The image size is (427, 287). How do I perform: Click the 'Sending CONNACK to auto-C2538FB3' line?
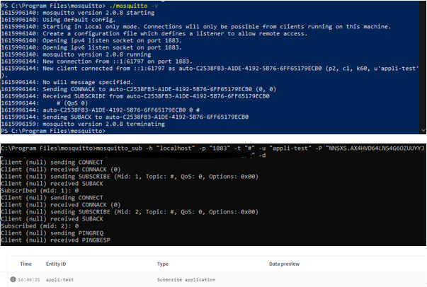coord(138,89)
